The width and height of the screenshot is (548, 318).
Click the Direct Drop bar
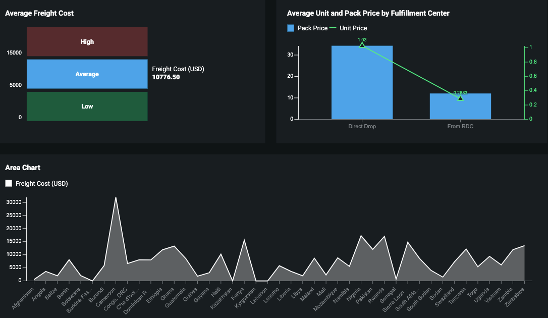362,83
